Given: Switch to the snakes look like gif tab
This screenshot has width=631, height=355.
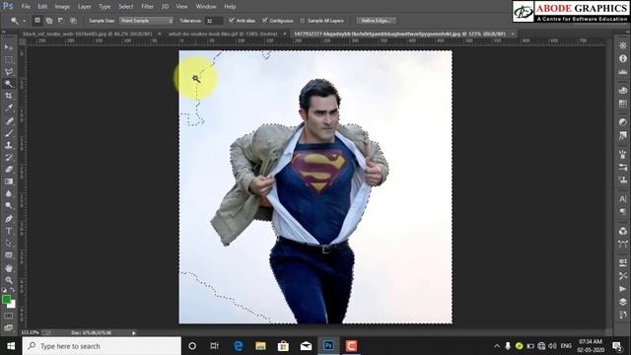Looking at the screenshot, I should [223, 34].
